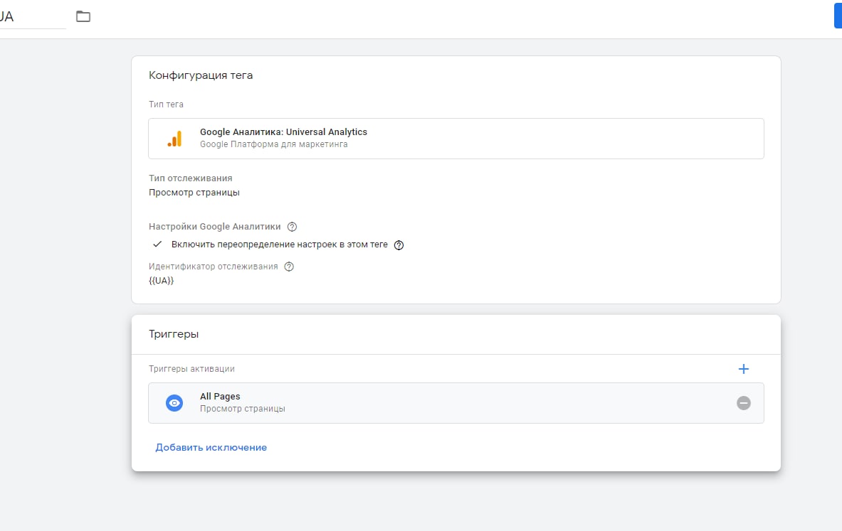The image size is (842, 531).
Task: Click the blue button at top right
Action: click(838, 15)
